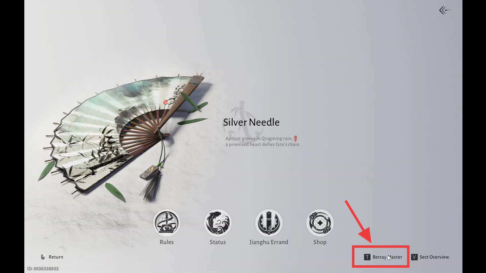Screen dimensions: 486x273
Task: Click the mouse icon beside Return
Action: pos(43,257)
